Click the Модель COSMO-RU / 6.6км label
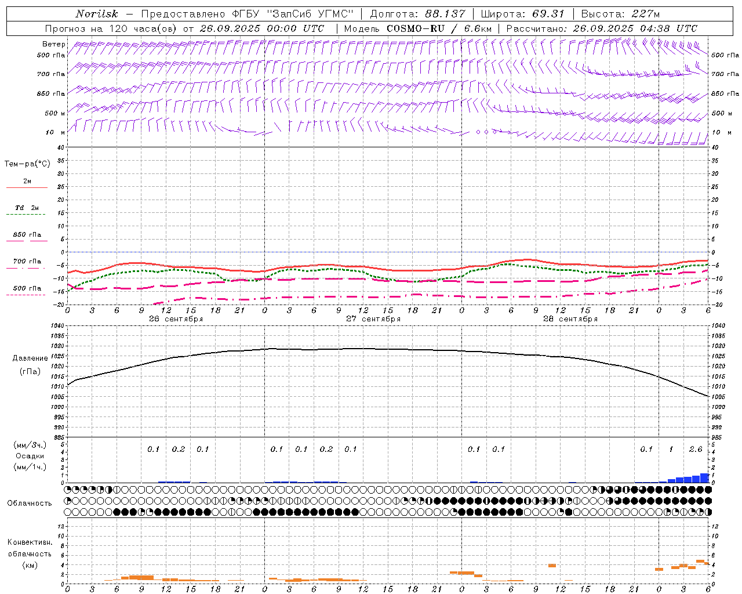The width and height of the screenshot is (742, 594). point(418,28)
